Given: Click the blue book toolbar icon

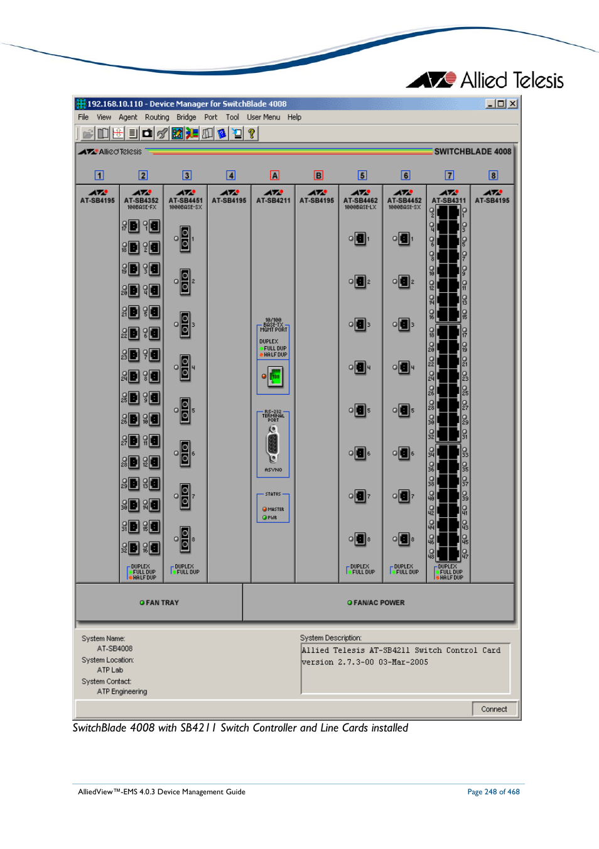Looking at the screenshot, I should click(222, 133).
